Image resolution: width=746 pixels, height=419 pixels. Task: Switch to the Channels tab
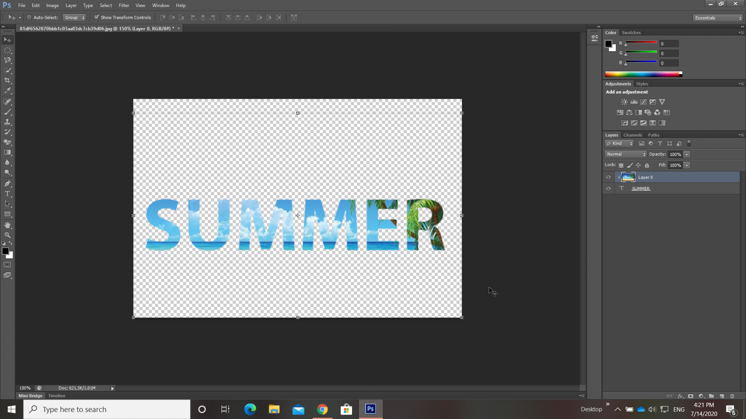point(633,135)
